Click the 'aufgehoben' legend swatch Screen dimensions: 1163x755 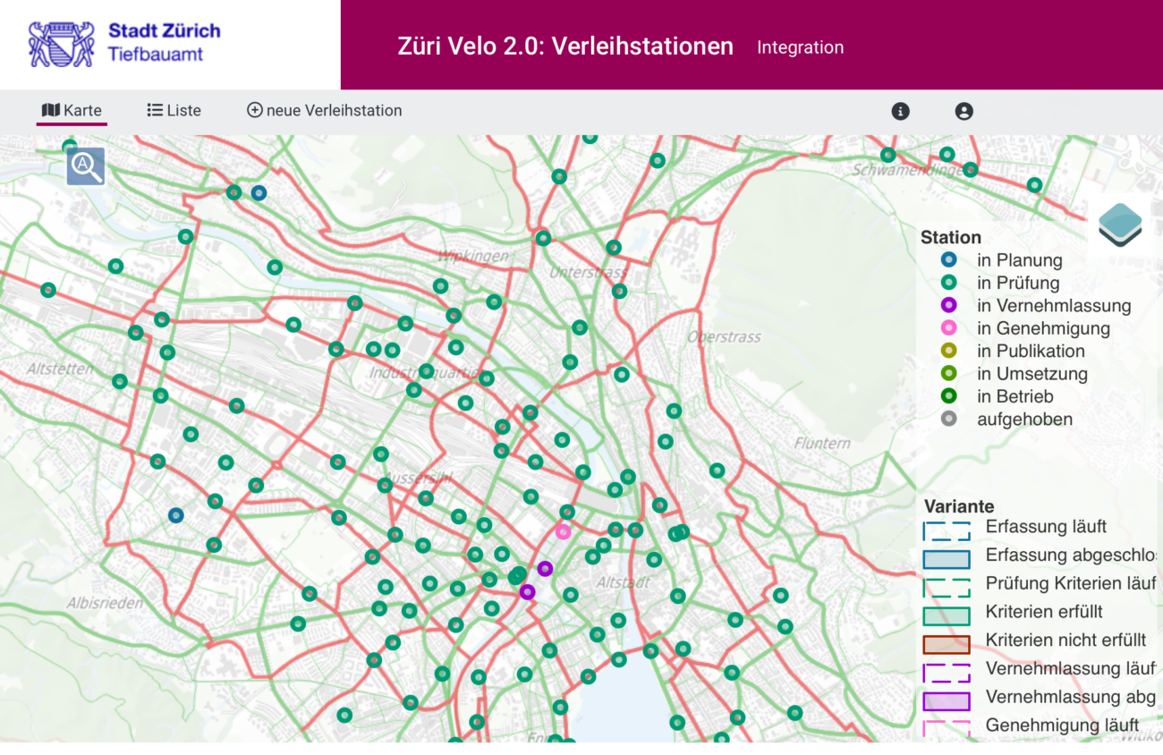[949, 419]
